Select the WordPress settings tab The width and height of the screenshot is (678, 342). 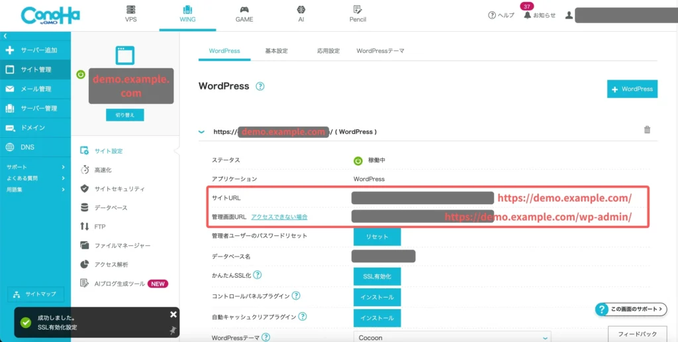coord(224,50)
